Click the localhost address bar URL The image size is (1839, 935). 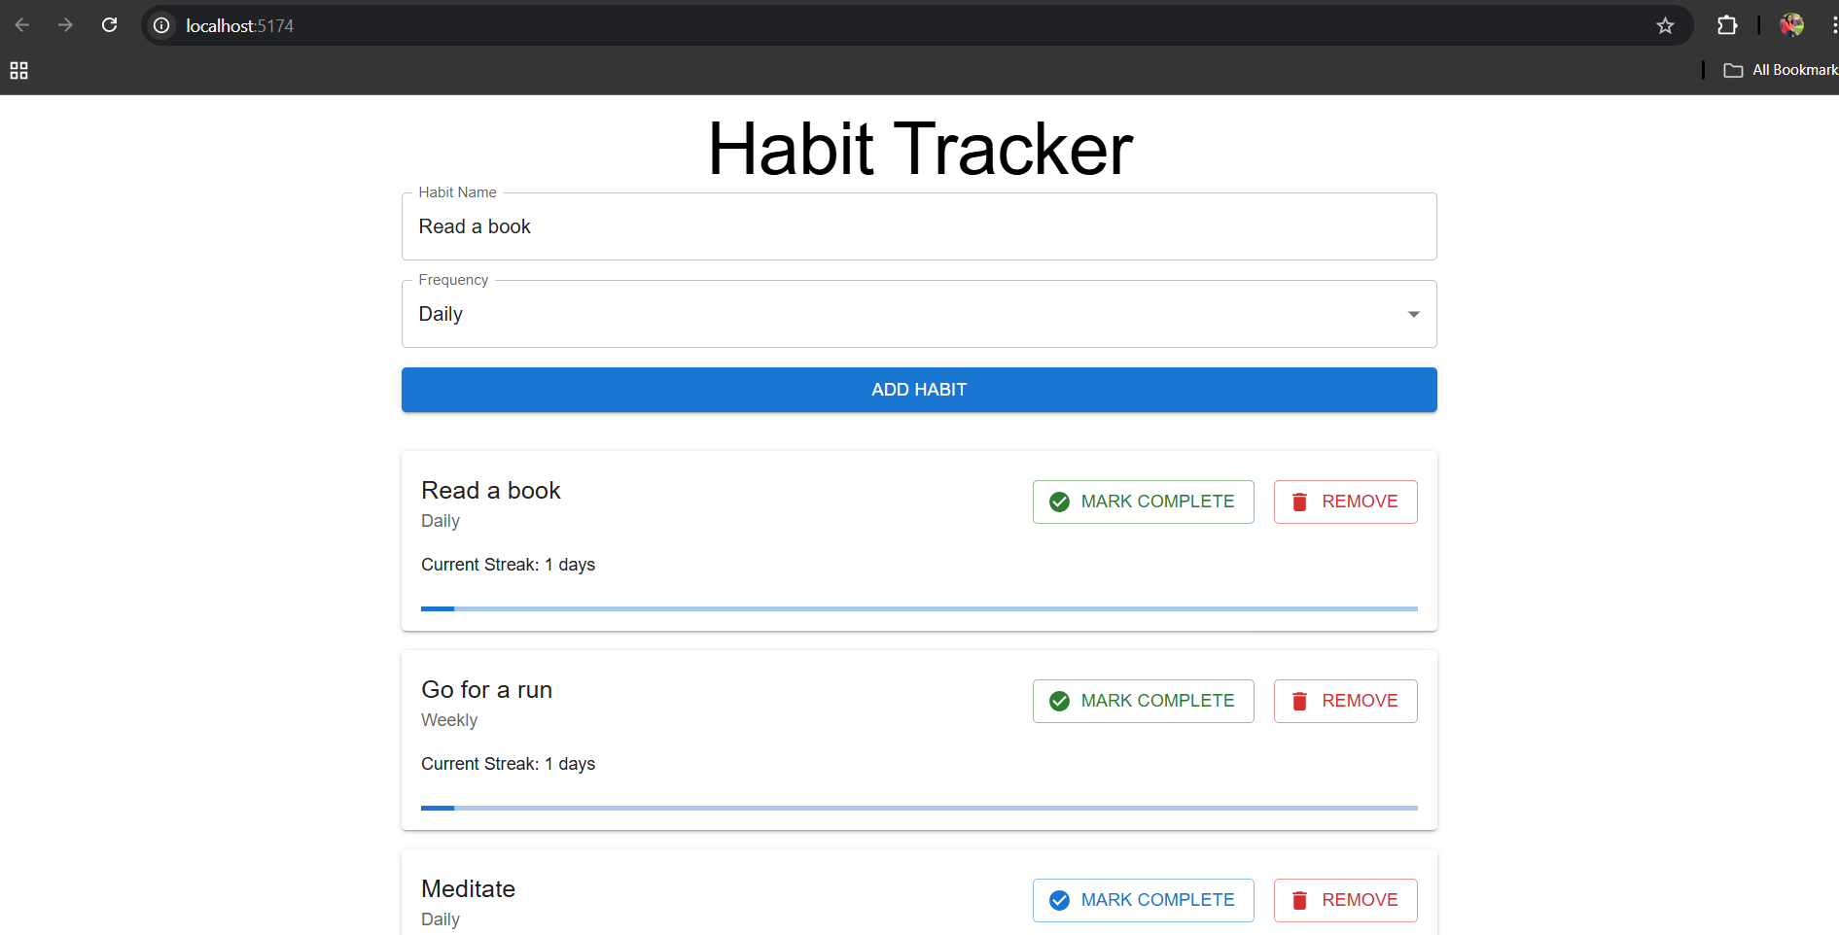pyautogui.click(x=240, y=25)
